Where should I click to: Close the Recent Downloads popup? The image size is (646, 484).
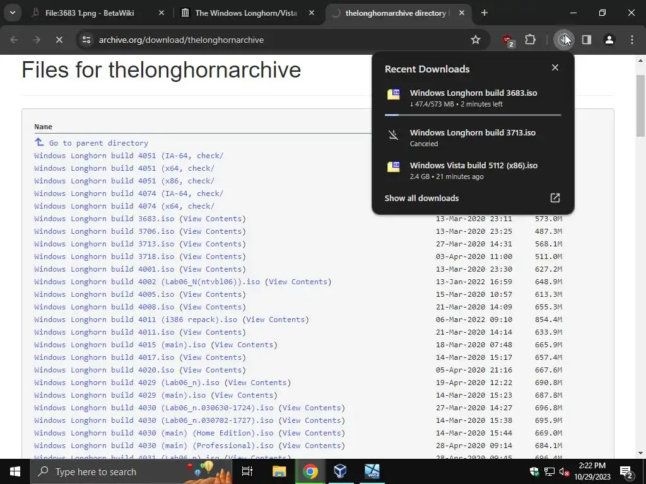coord(555,67)
